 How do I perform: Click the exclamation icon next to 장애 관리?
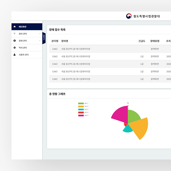[x=14, y=41]
